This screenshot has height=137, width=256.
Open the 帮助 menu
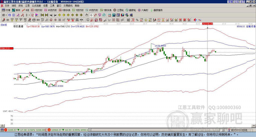[77, 6]
